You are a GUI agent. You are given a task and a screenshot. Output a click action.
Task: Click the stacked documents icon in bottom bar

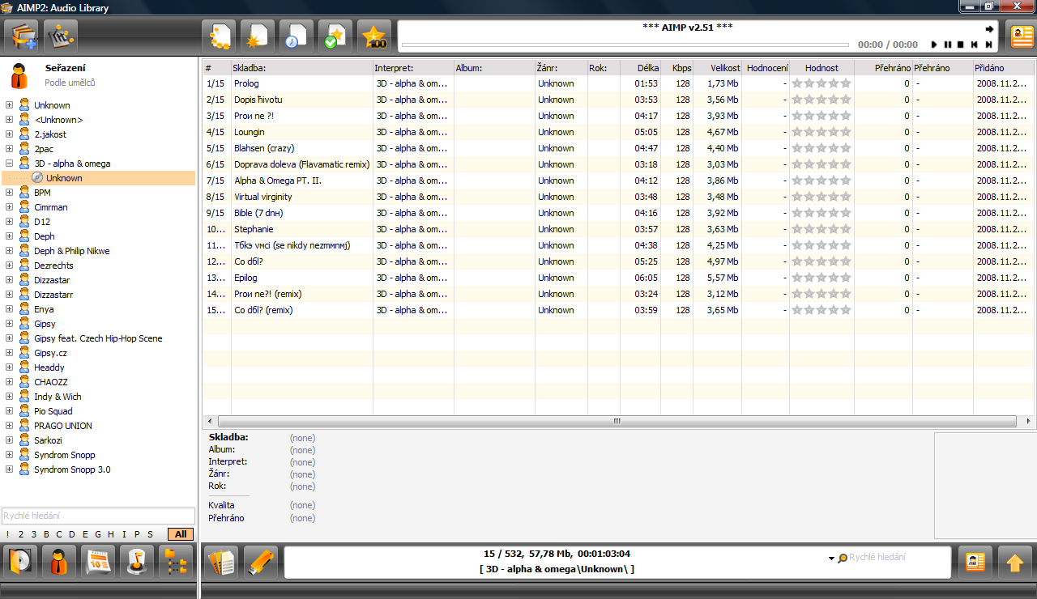tap(221, 562)
